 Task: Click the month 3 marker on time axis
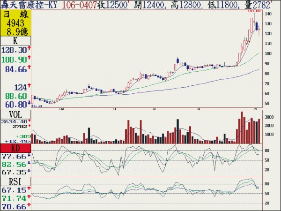(x=199, y=109)
